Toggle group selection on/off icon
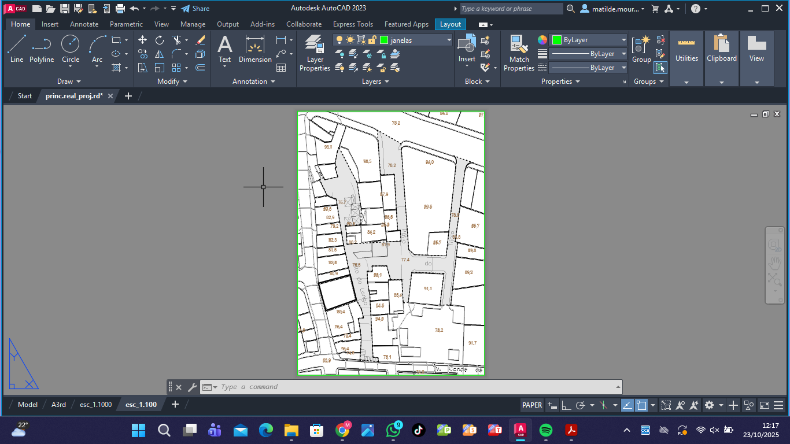This screenshot has height=444, width=790. click(660, 68)
